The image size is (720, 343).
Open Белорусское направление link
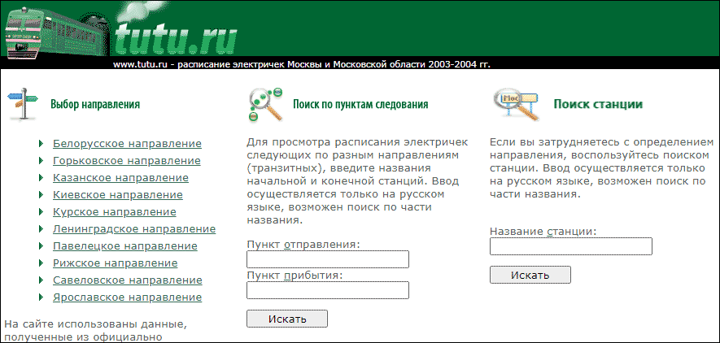pos(127,144)
